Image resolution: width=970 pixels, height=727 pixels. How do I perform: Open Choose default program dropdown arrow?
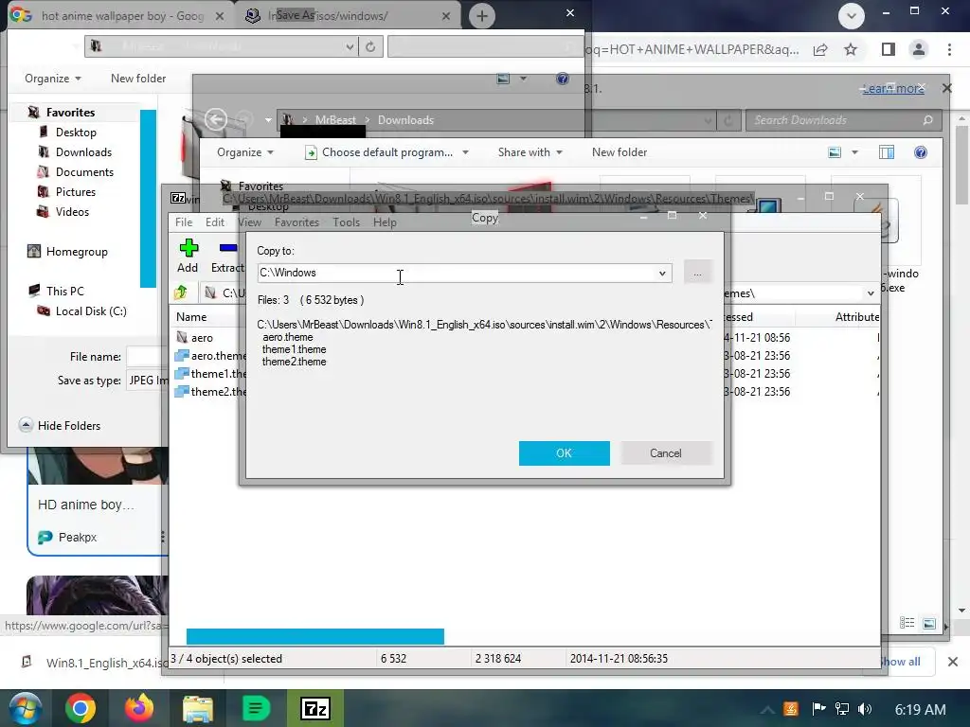(x=465, y=152)
